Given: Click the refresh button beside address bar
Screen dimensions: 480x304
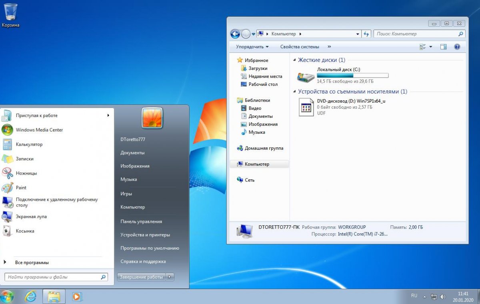Looking at the screenshot, I should pos(366,34).
